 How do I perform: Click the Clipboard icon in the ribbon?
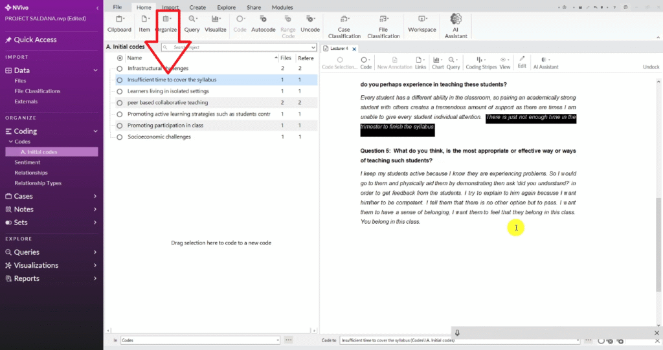pos(119,20)
